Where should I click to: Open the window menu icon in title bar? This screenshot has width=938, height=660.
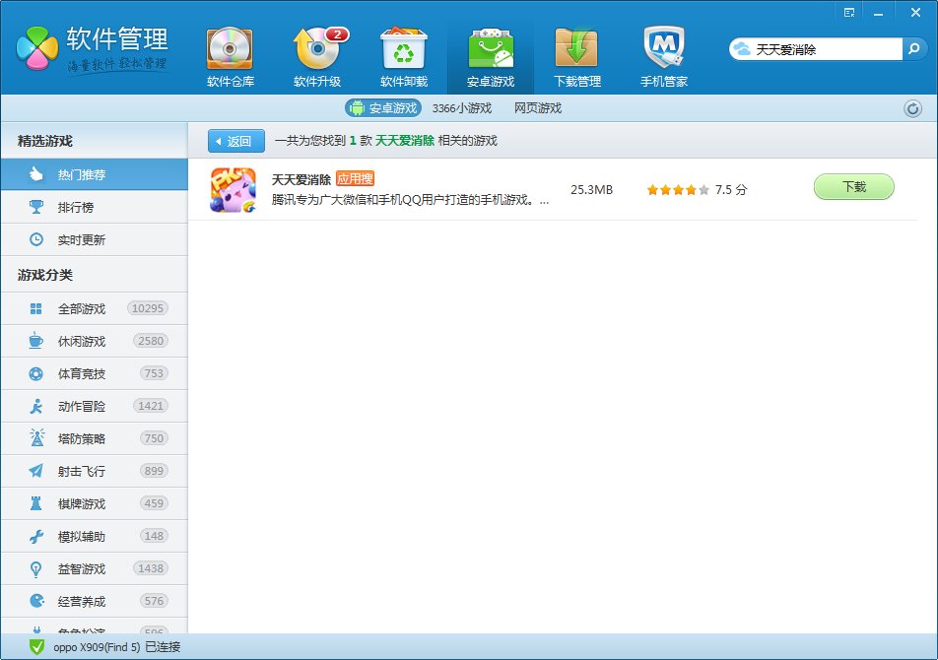848,12
